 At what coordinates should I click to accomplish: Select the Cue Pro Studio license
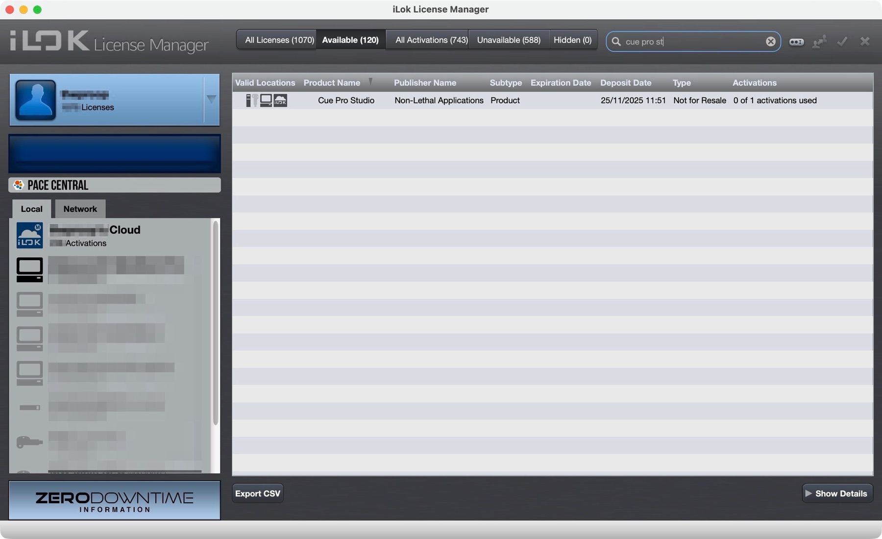click(346, 100)
